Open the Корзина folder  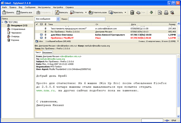pos(15,40)
